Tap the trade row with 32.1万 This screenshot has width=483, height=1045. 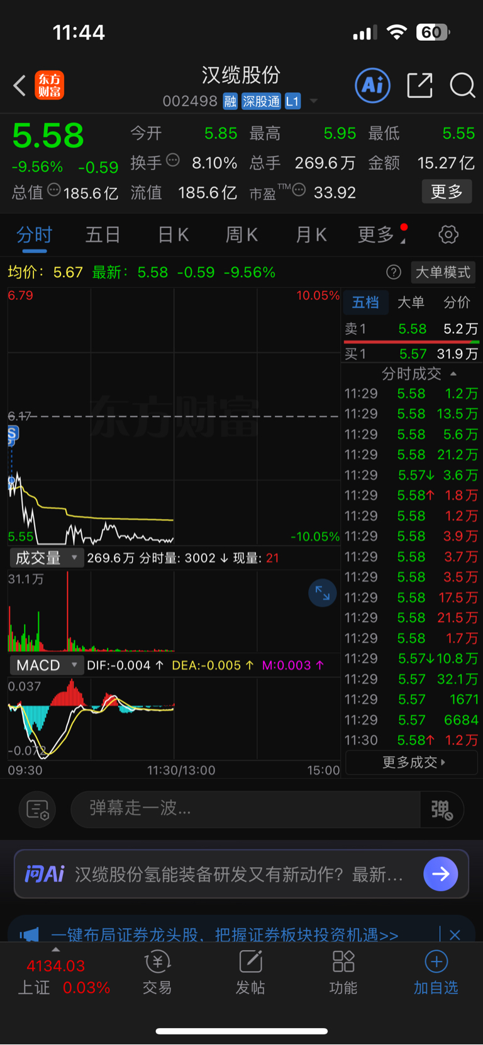[411, 679]
